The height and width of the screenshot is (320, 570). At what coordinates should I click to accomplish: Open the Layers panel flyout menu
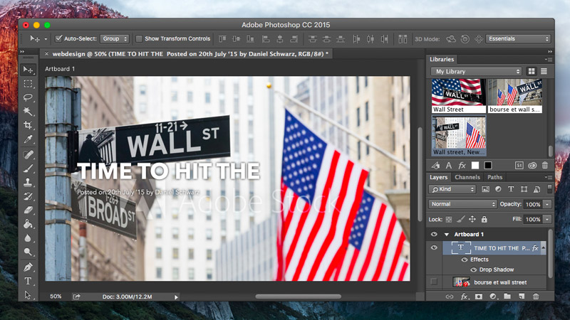click(x=549, y=177)
